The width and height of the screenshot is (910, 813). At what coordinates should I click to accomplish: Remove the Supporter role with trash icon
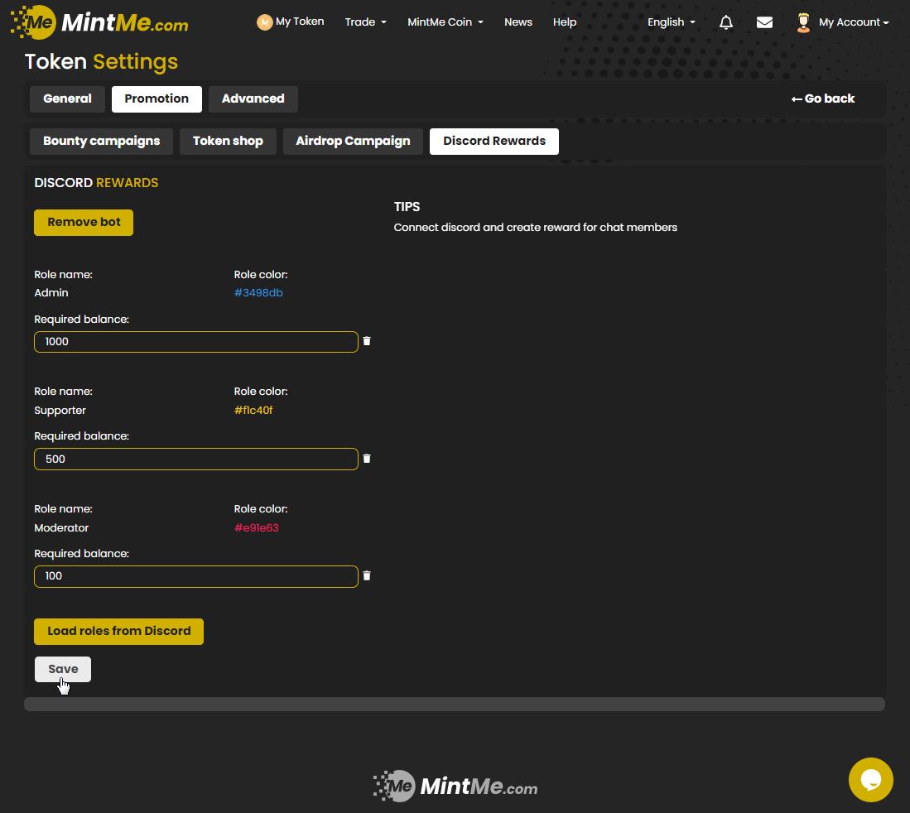point(367,459)
